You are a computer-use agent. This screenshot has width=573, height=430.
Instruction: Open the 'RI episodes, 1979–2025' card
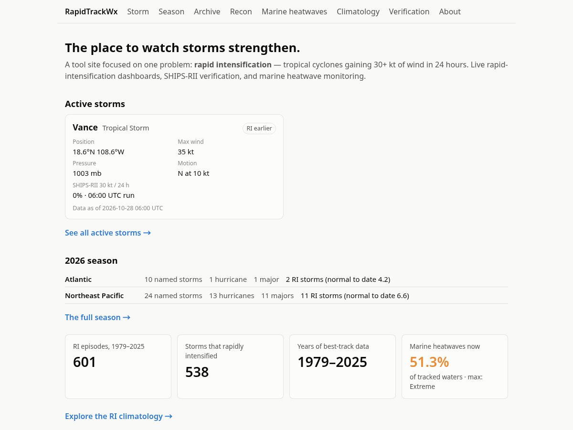118,366
